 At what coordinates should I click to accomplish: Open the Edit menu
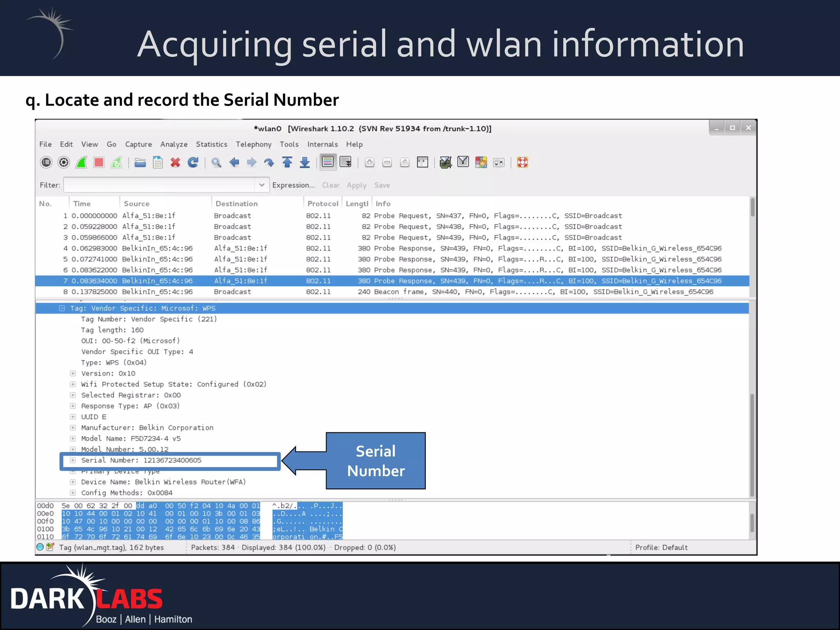point(66,144)
